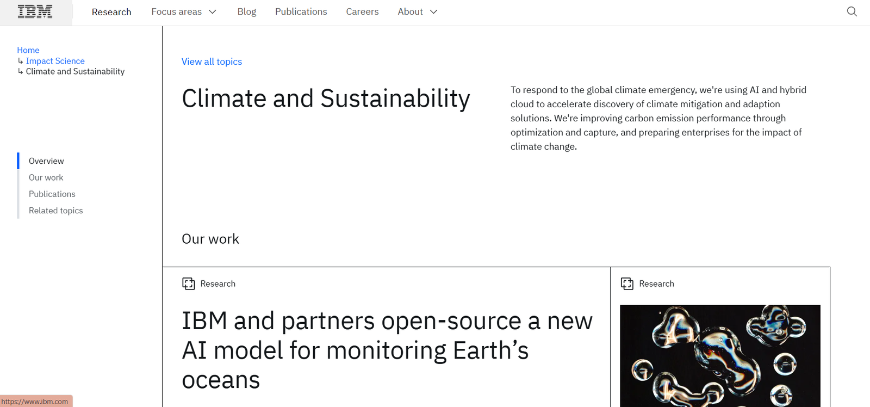Open the Research nav item
The width and height of the screenshot is (870, 407).
(x=111, y=12)
